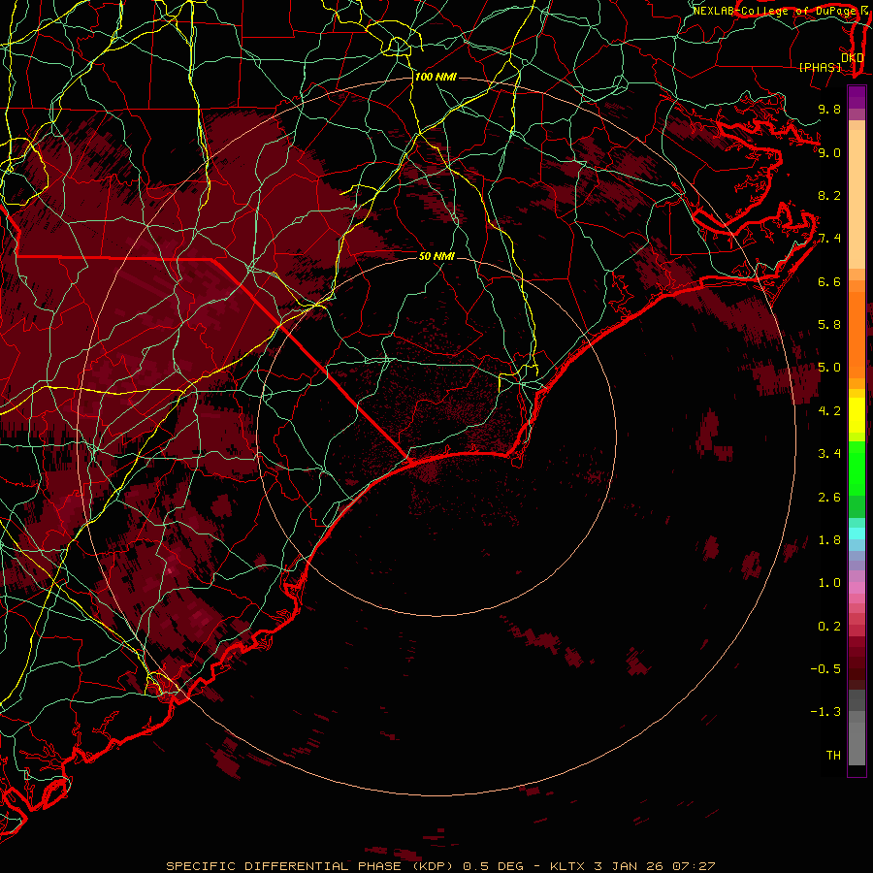The image size is (873, 873).
Task: Click the 1.0 scale value
Action: pos(829,583)
